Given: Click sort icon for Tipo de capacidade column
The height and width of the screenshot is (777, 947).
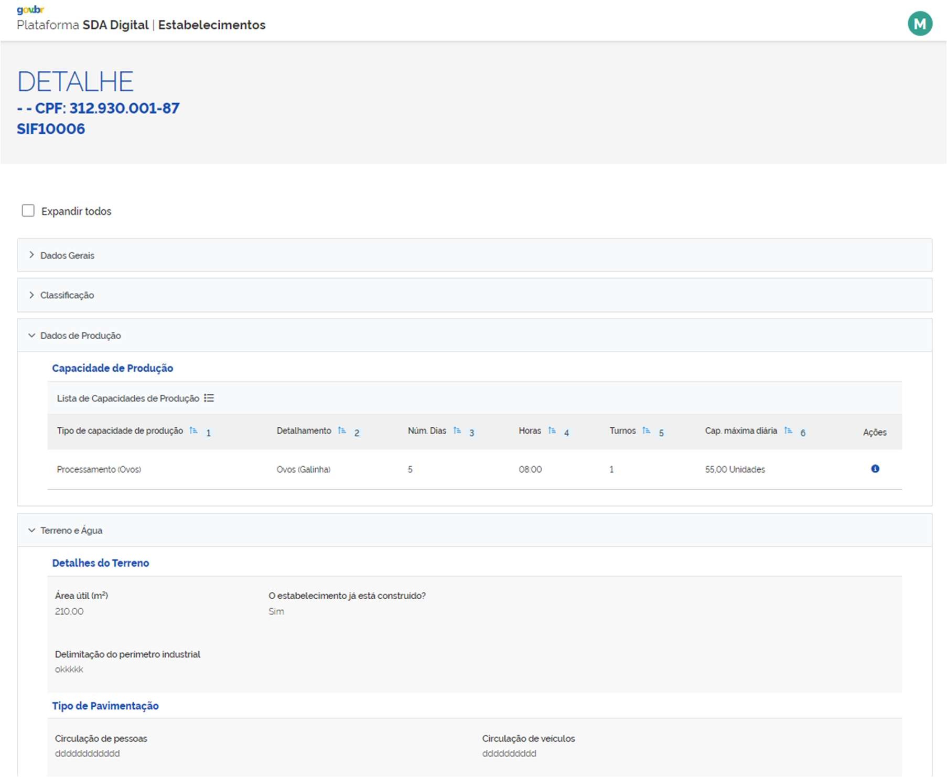Looking at the screenshot, I should coord(193,430).
